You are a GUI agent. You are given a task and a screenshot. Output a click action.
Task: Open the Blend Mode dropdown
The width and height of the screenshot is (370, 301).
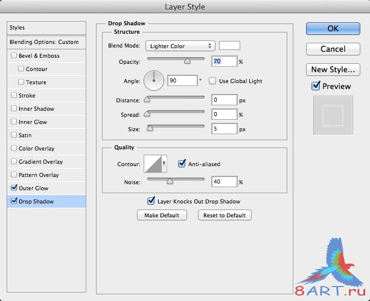[180, 46]
